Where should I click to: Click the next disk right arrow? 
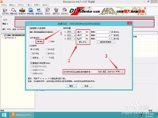[x=6, y=20]
